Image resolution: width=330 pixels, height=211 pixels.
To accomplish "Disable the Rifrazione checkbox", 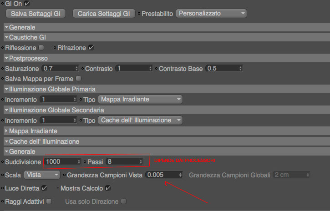I will (x=91, y=47).
